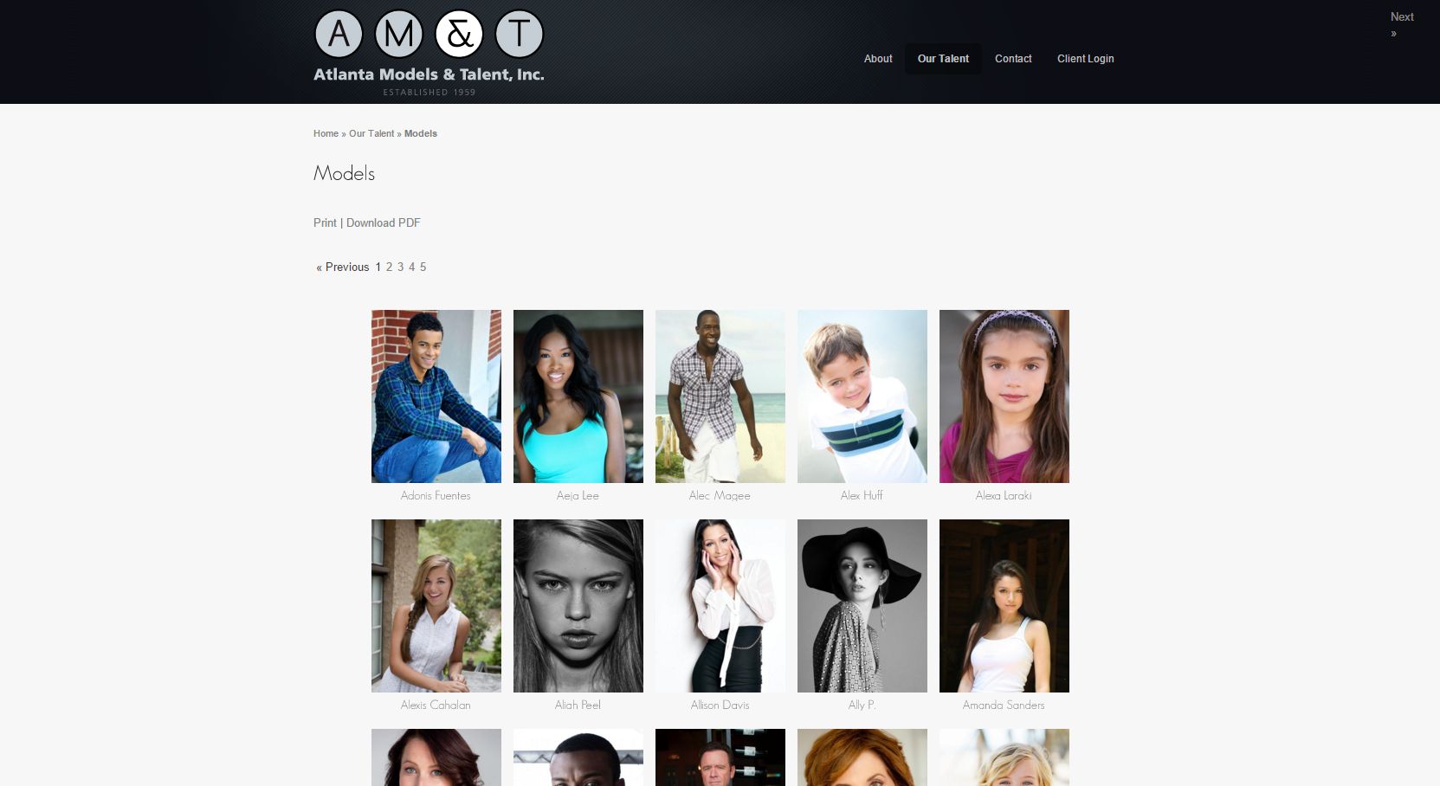Open the Contact menu item
The image size is (1440, 786).
tap(1013, 59)
